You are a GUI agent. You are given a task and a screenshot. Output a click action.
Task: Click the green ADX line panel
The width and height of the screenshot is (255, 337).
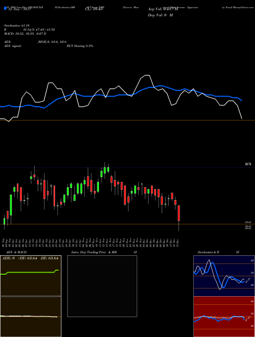(x=31, y=276)
